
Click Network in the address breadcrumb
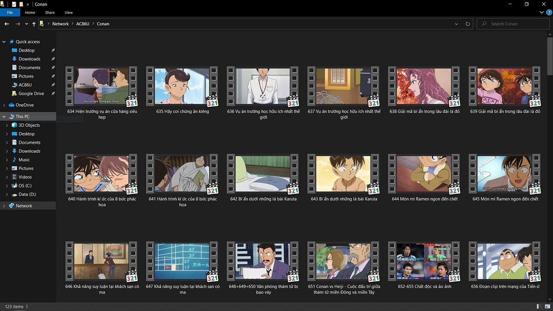[60, 24]
